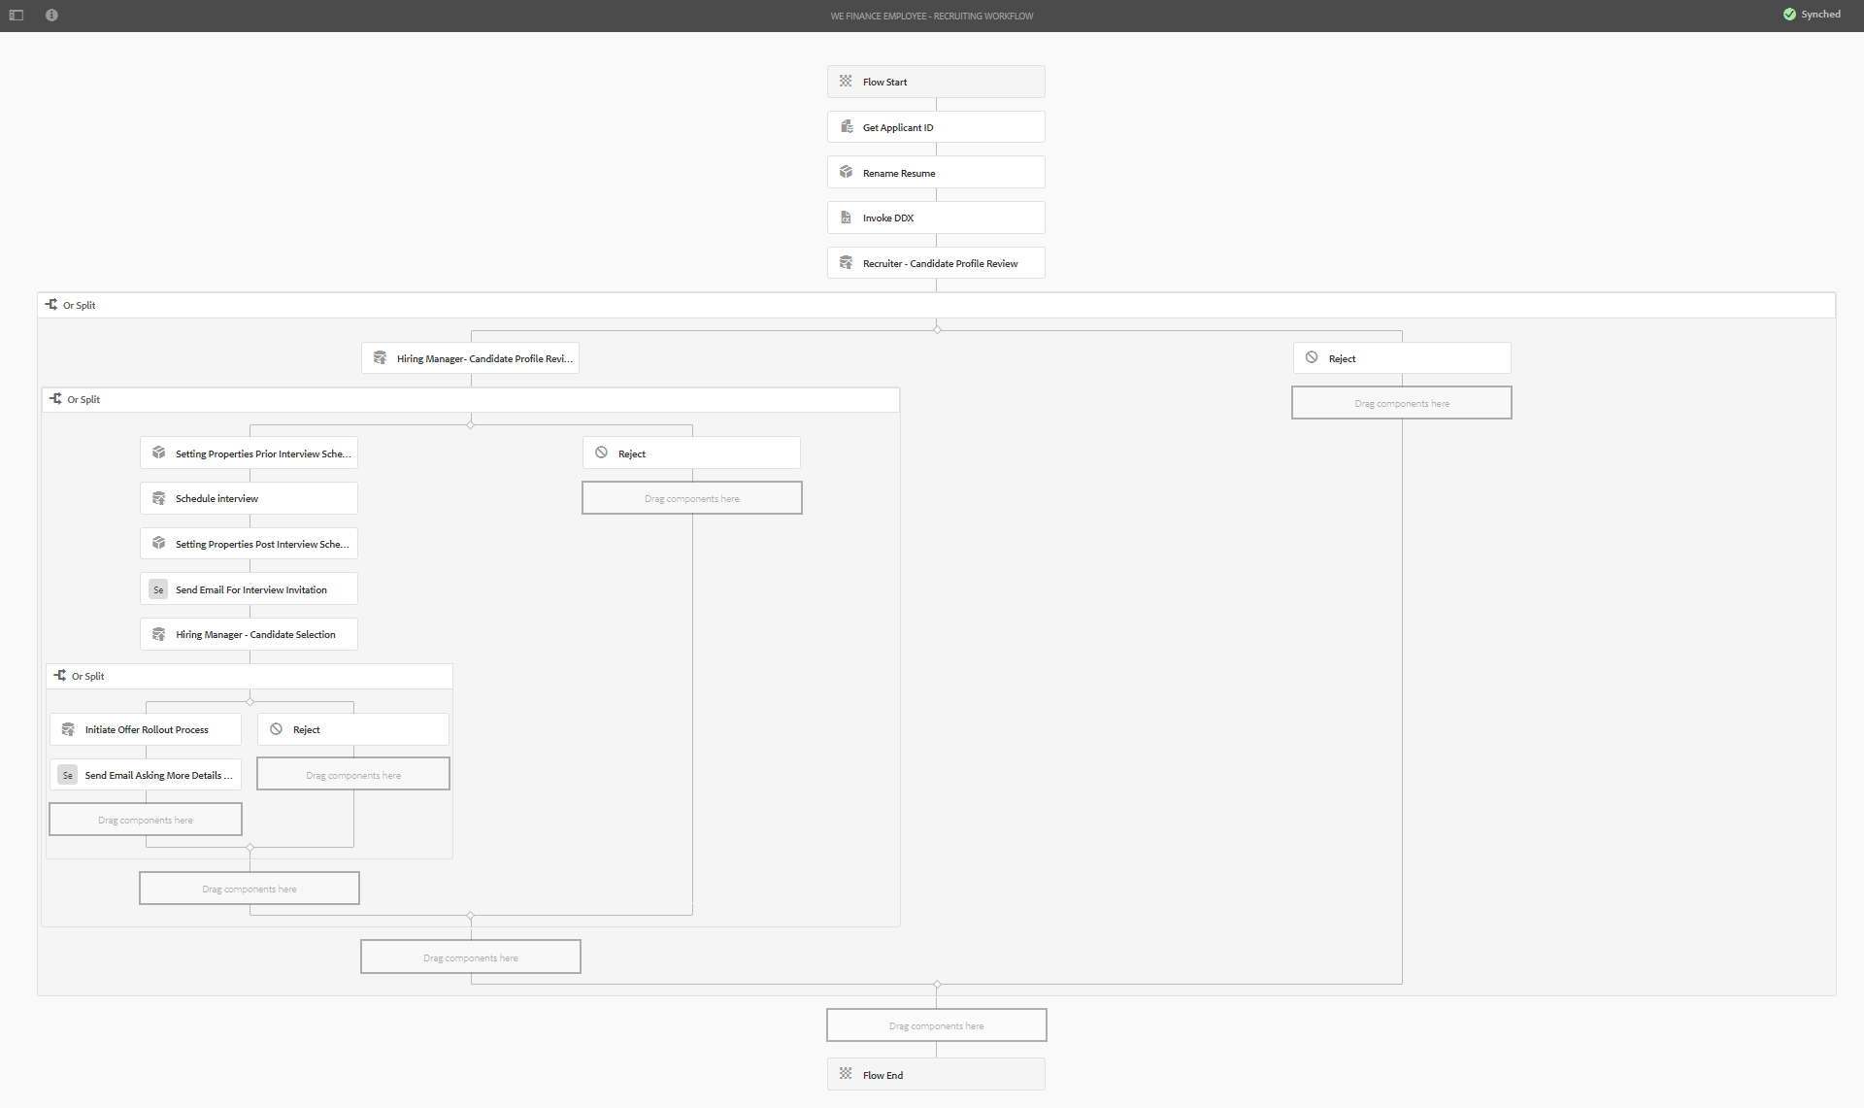The image size is (1864, 1108).
Task: Toggle the side panel icon
Action: pos(17,16)
